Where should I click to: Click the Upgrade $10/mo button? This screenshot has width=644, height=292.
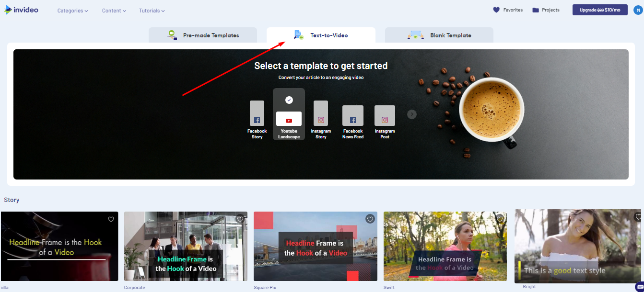tap(600, 10)
